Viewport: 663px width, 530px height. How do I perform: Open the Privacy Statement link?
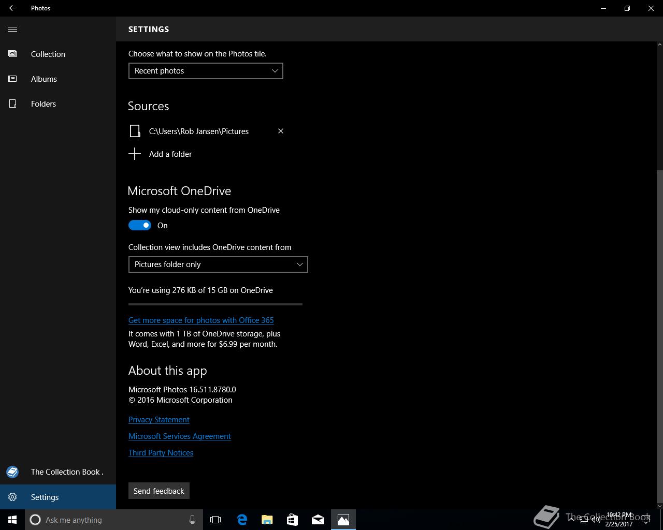pyautogui.click(x=159, y=420)
